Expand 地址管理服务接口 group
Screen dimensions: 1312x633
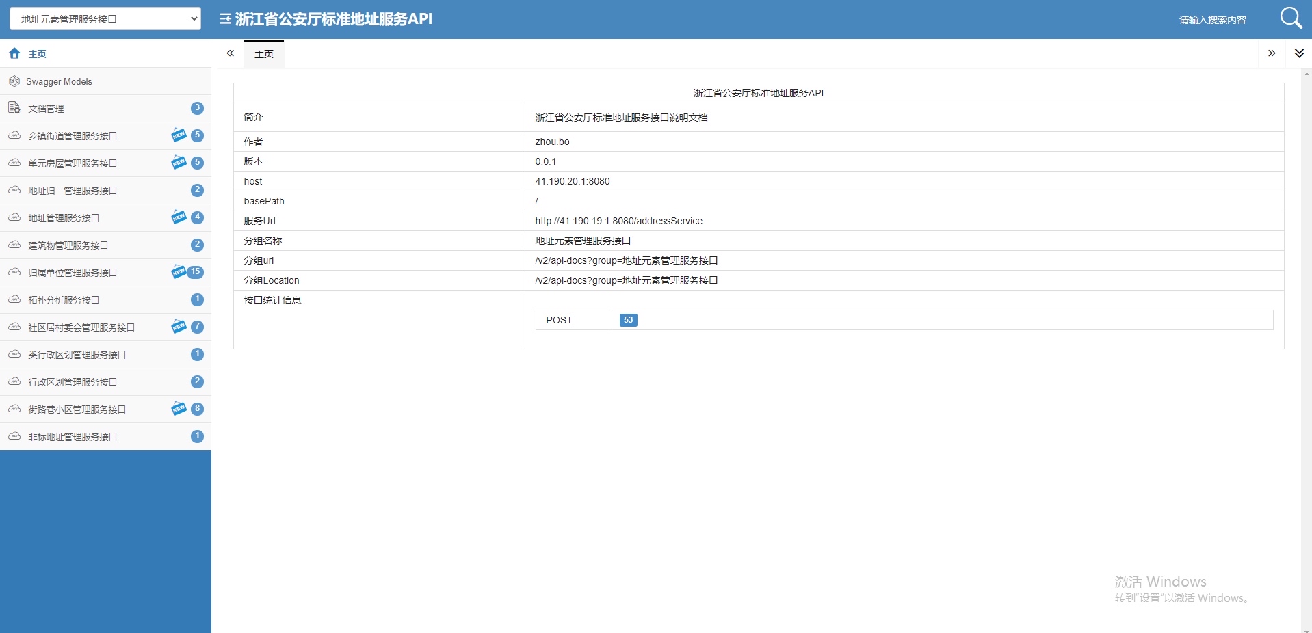(x=105, y=218)
